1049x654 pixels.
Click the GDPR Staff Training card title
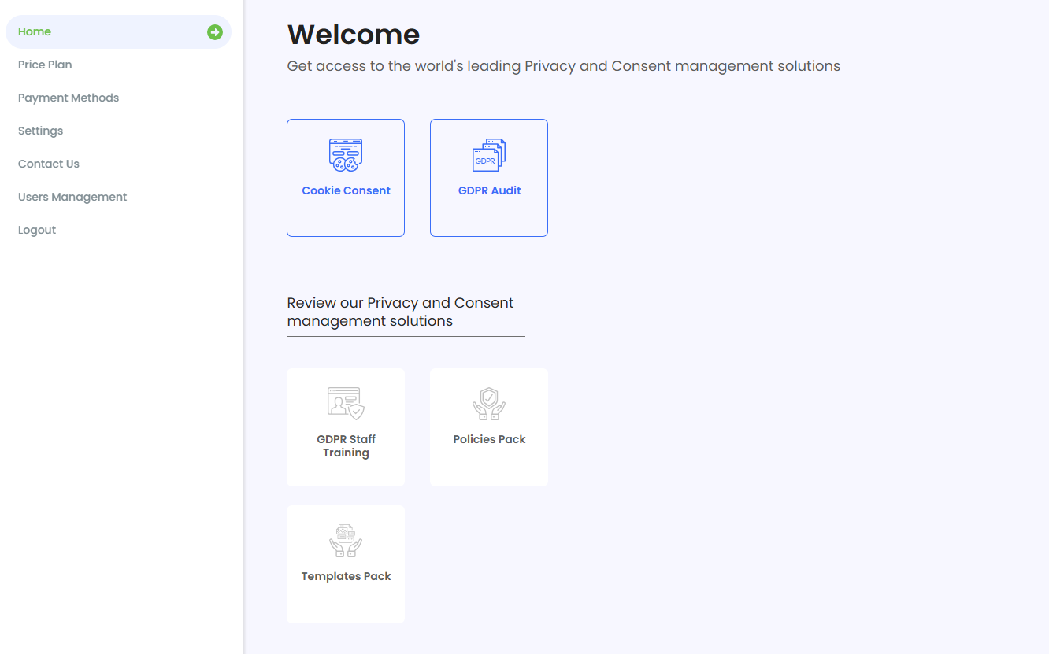(346, 446)
